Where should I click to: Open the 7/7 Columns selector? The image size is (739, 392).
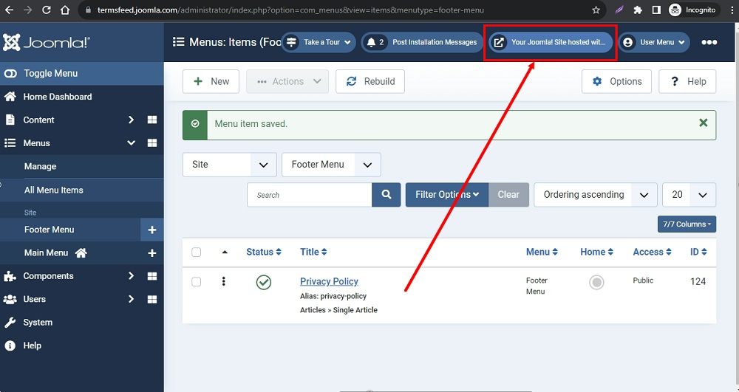click(687, 224)
